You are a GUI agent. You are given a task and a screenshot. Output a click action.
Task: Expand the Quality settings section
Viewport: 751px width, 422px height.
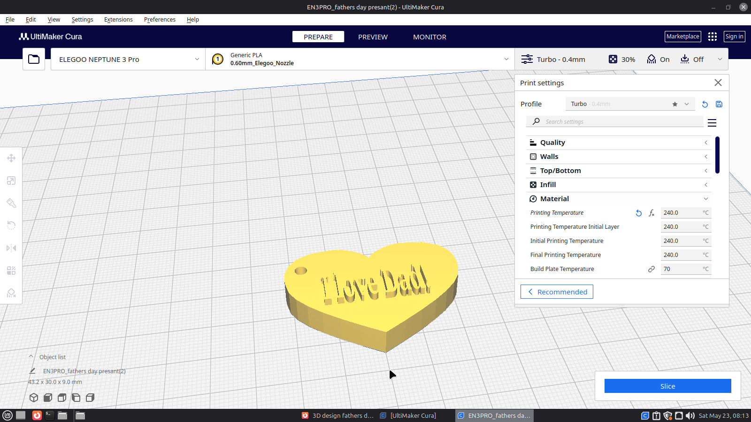coord(618,143)
